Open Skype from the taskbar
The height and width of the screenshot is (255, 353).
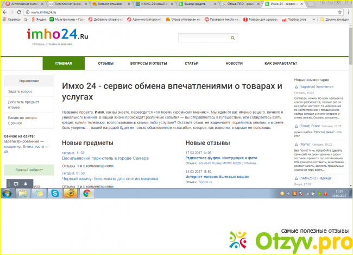55,193
